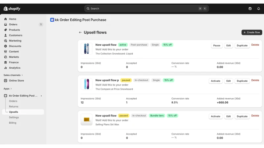This screenshot has width=264, height=148.
Task: Click the Analytics bar chart icon
Action: tap(6, 68)
